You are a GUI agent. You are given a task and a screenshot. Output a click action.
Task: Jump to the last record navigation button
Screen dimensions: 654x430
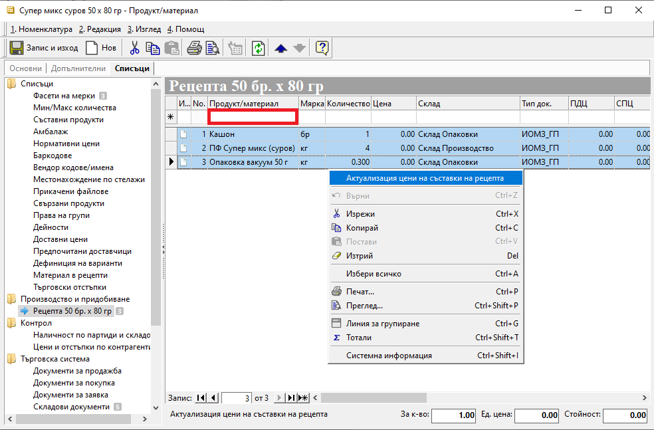[x=291, y=398]
